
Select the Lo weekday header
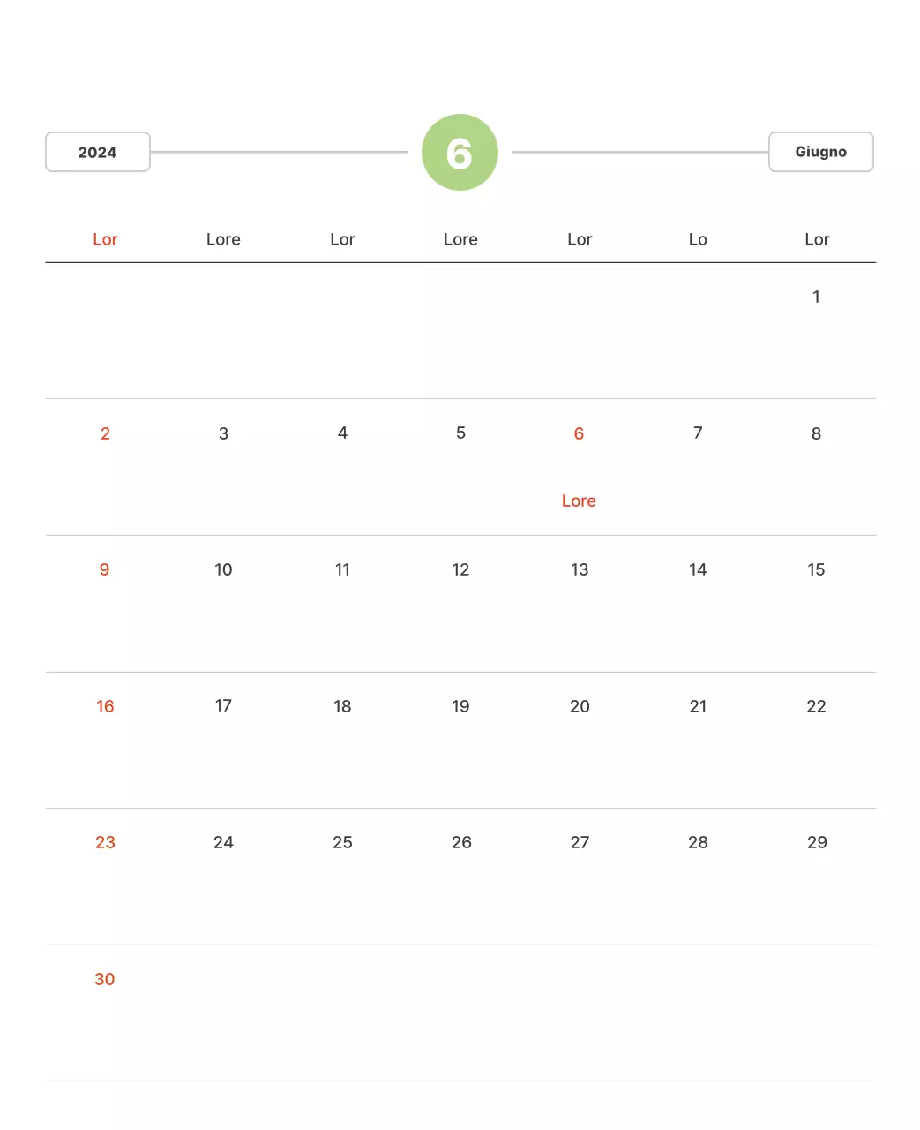698,239
